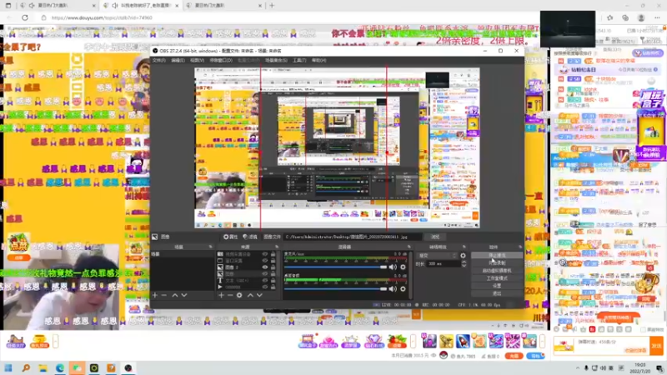Expand left gift row arrow beside 鱼丸预言

point(55,341)
